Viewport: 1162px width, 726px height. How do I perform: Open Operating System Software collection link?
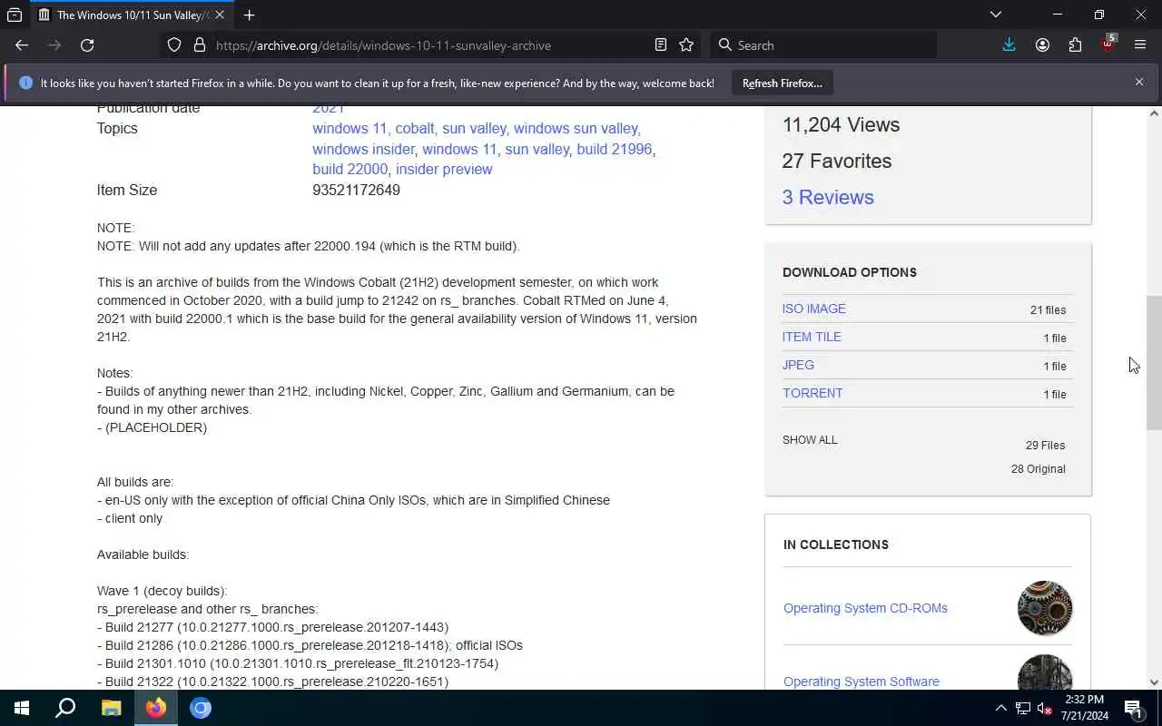862,682
